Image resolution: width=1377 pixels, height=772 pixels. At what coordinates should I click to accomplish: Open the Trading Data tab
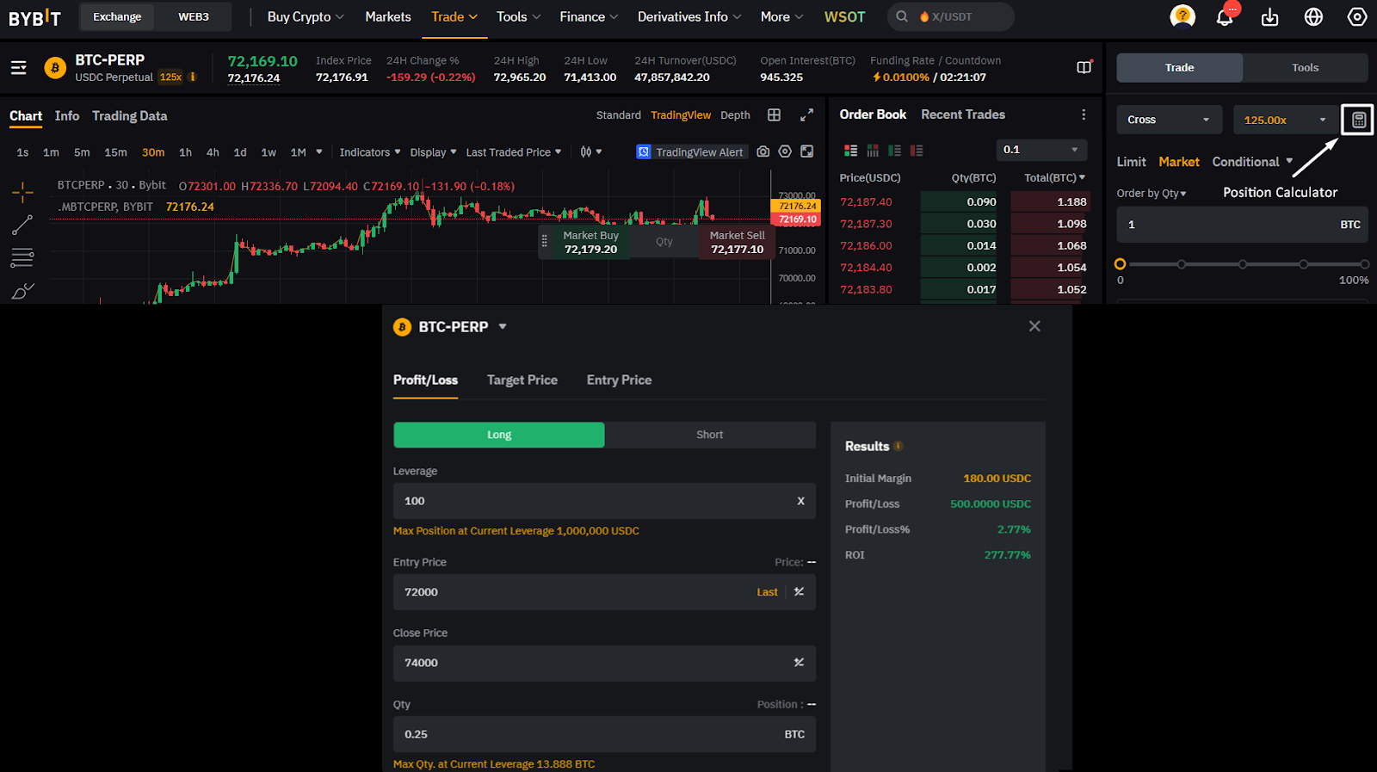(130, 116)
